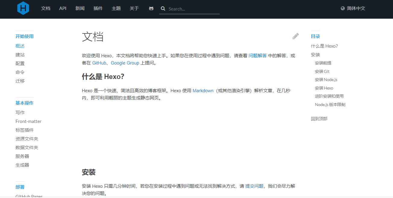Open the 资源文件夹 sidebar page

27,139
